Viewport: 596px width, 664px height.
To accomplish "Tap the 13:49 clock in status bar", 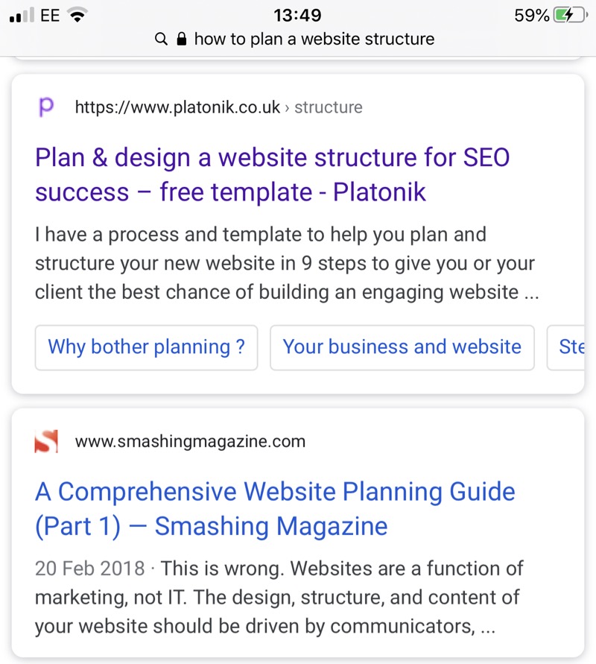I will pyautogui.click(x=297, y=15).
